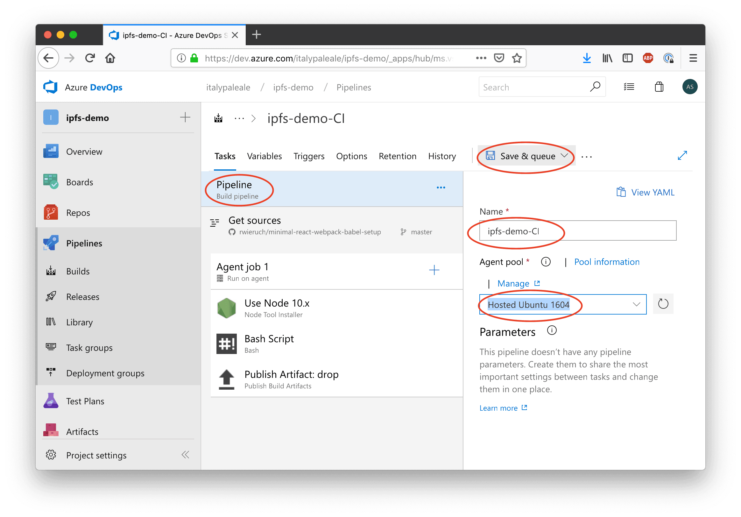The height and width of the screenshot is (517, 741).
Task: Show Agent pool info tooltip icon
Action: [x=546, y=262]
